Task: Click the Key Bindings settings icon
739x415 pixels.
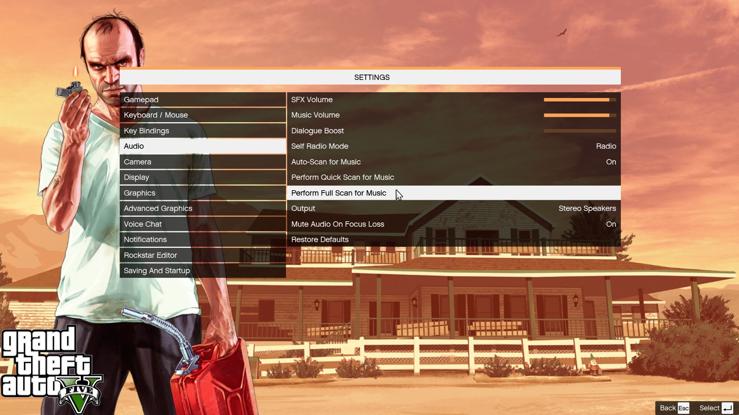Action: (146, 130)
